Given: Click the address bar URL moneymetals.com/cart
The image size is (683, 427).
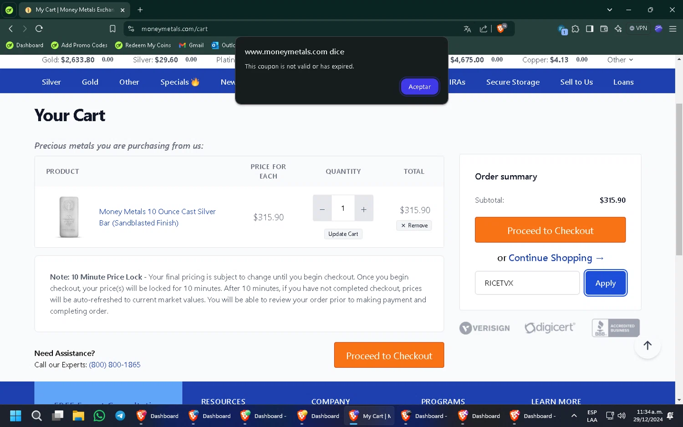Looking at the screenshot, I should coord(174,29).
